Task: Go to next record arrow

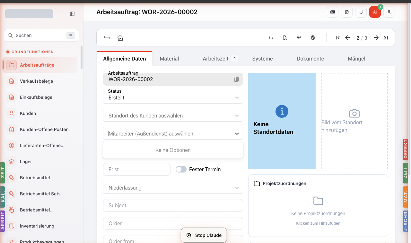Action: tap(376, 38)
